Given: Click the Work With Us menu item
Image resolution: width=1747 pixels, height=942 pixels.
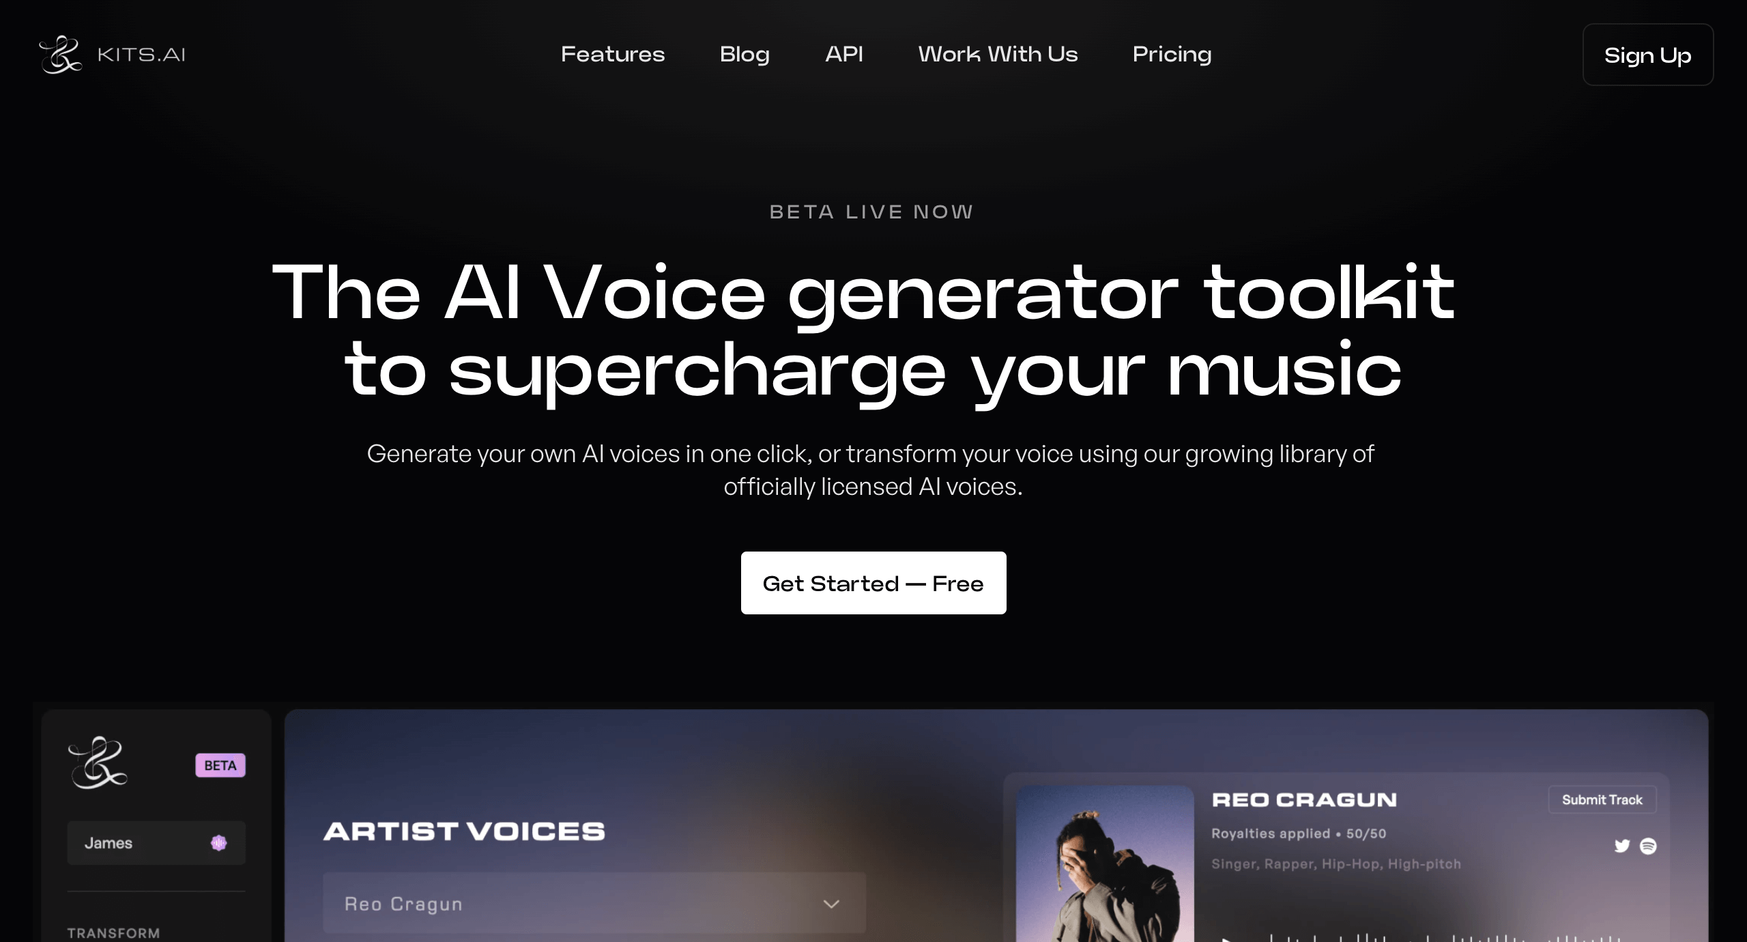Looking at the screenshot, I should pyautogui.click(x=998, y=53).
